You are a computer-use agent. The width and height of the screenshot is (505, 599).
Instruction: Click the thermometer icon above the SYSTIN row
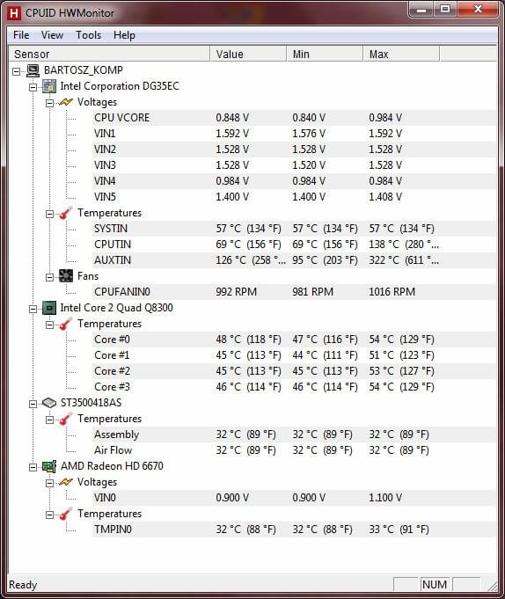tap(66, 213)
